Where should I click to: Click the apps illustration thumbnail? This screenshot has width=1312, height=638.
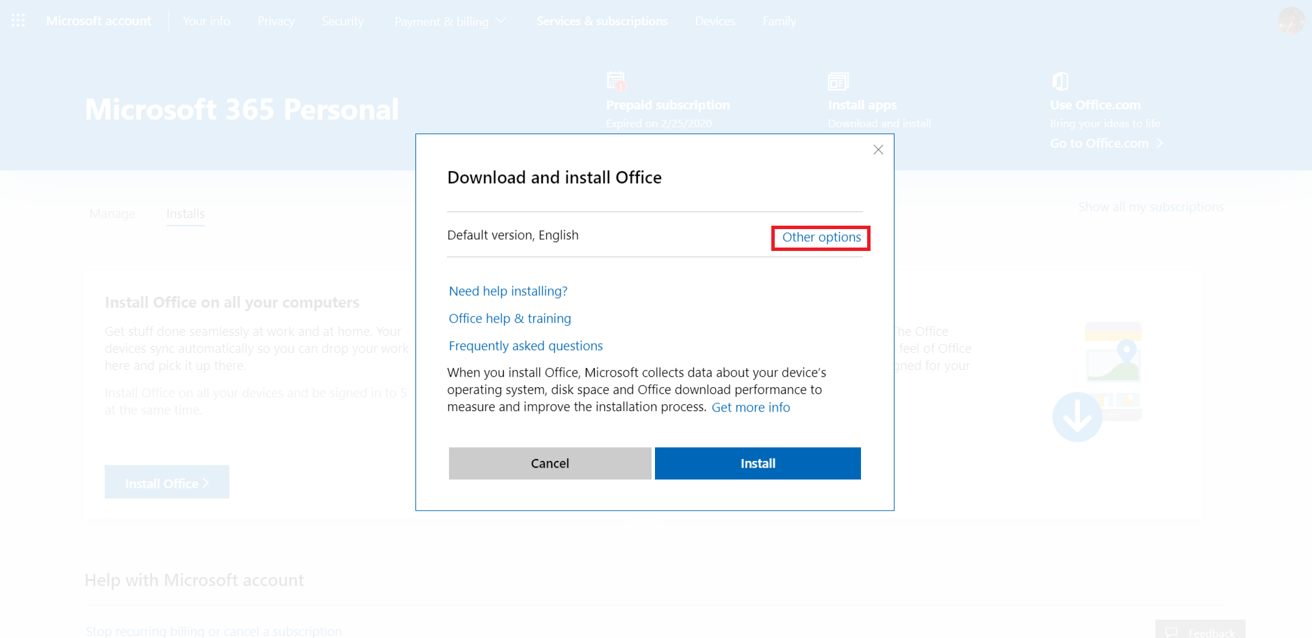click(1113, 371)
